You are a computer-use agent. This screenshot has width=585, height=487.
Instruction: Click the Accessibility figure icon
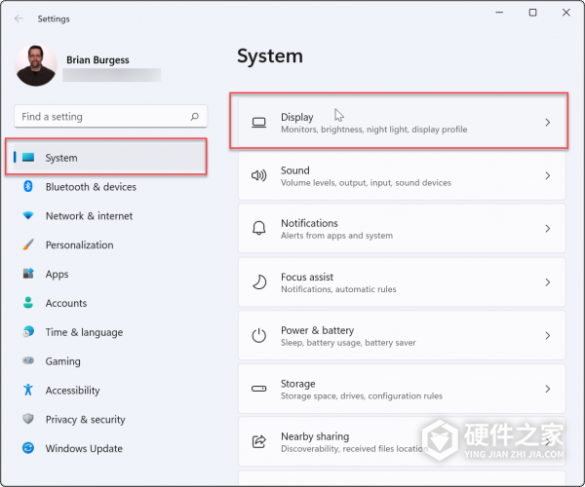(28, 390)
